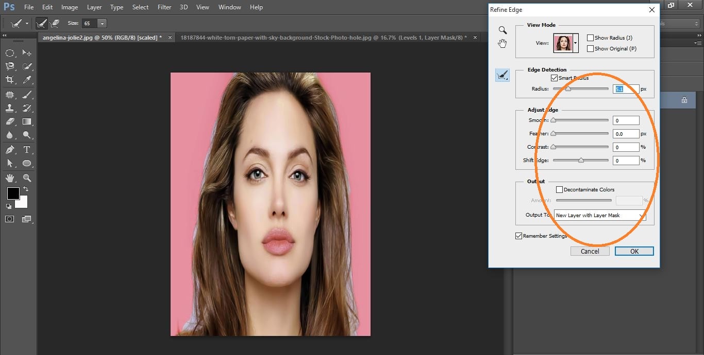
Task: Pick the Eyedropper tool
Action: point(27,80)
